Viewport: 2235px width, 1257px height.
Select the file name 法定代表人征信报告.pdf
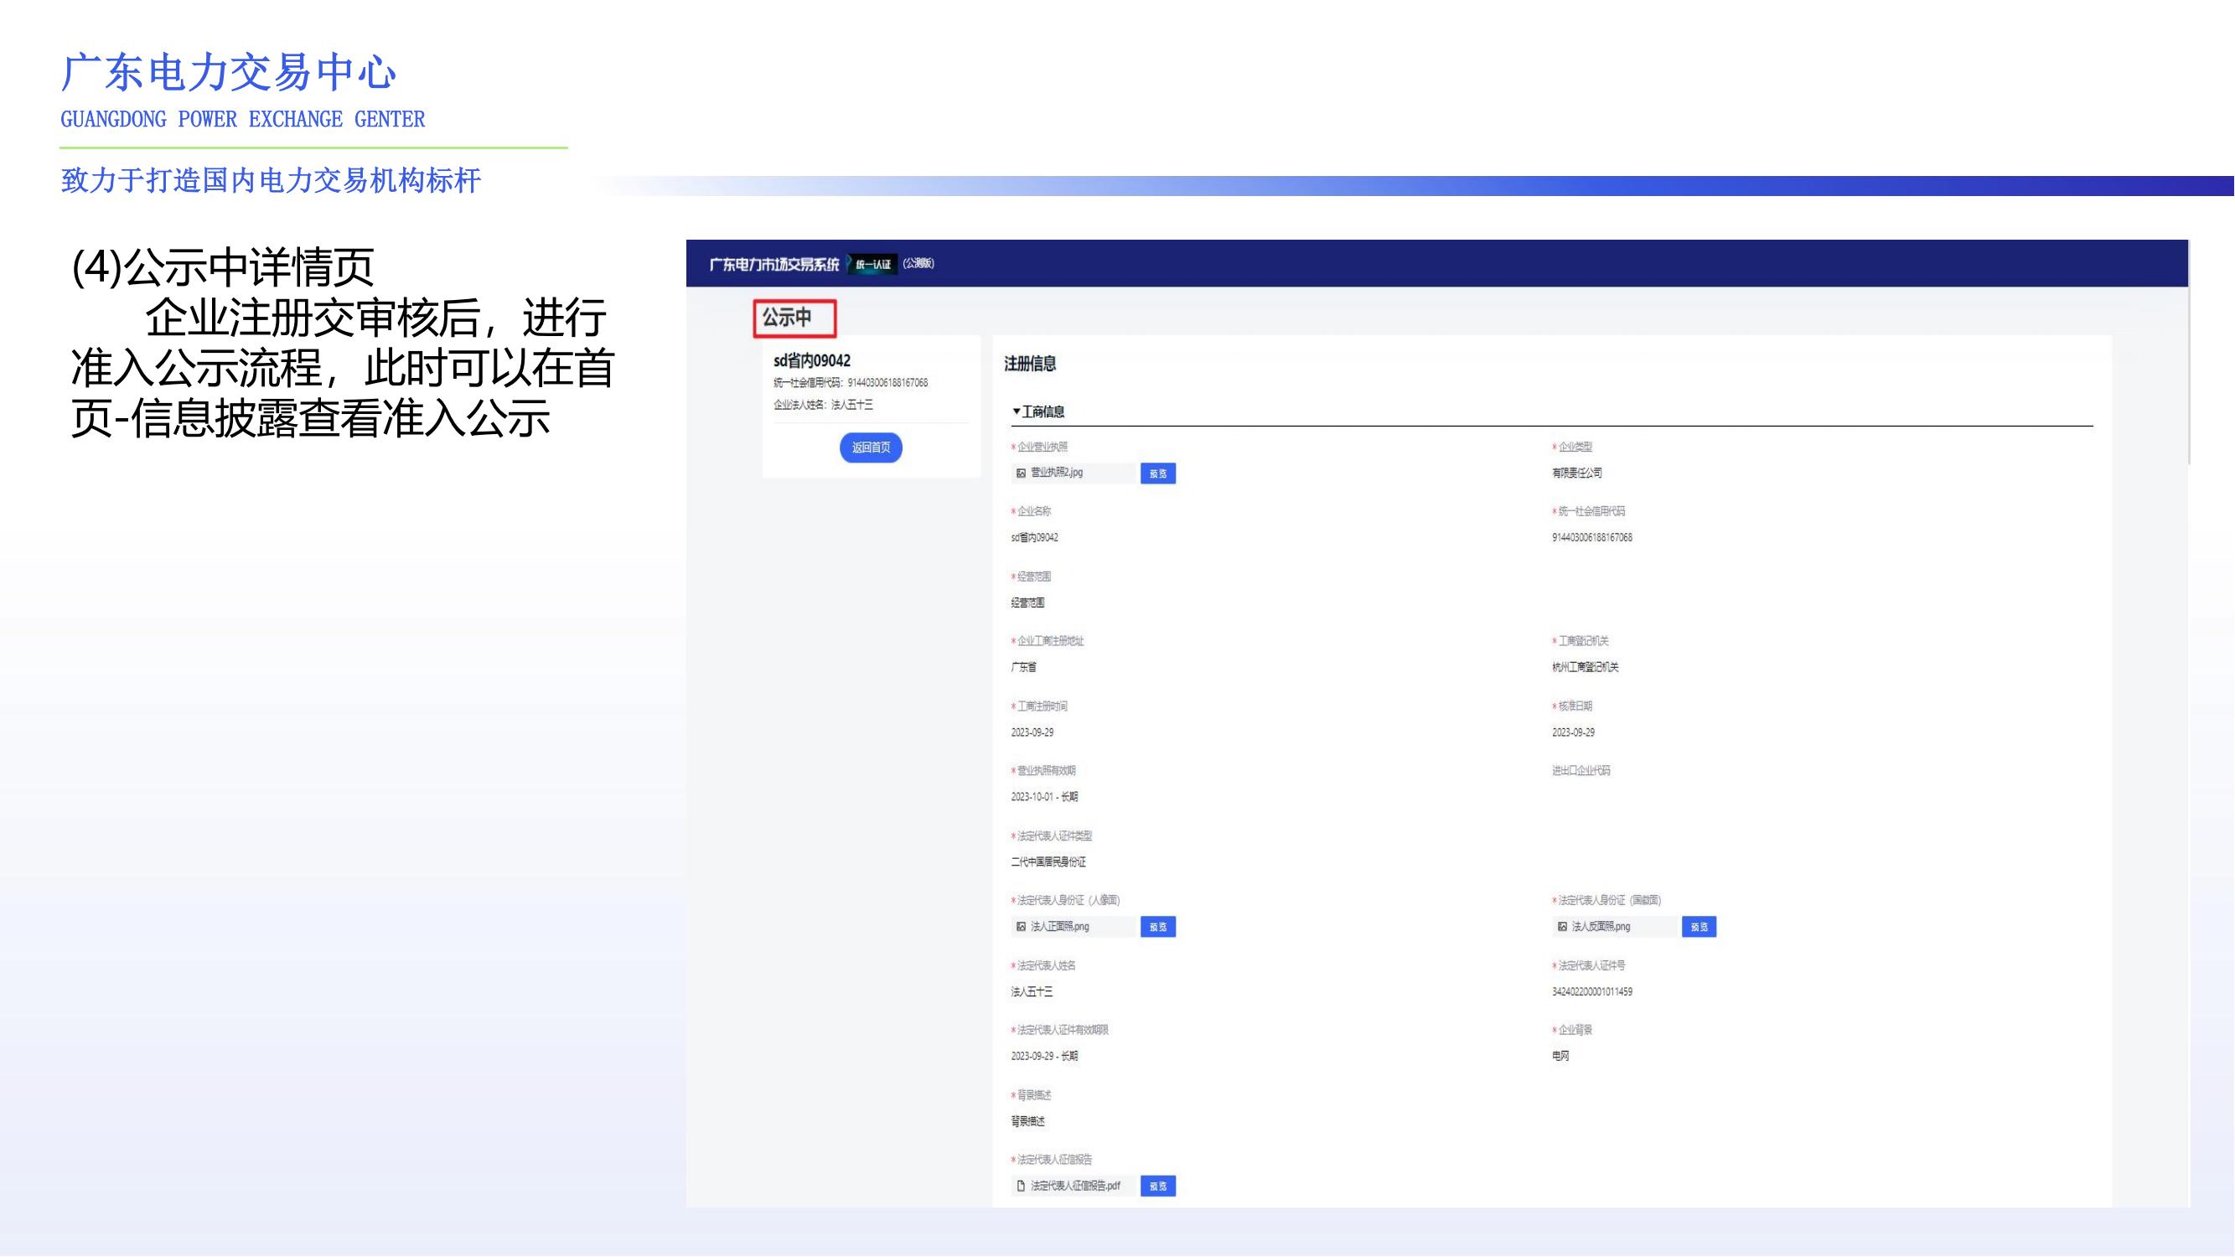coord(1075,1186)
